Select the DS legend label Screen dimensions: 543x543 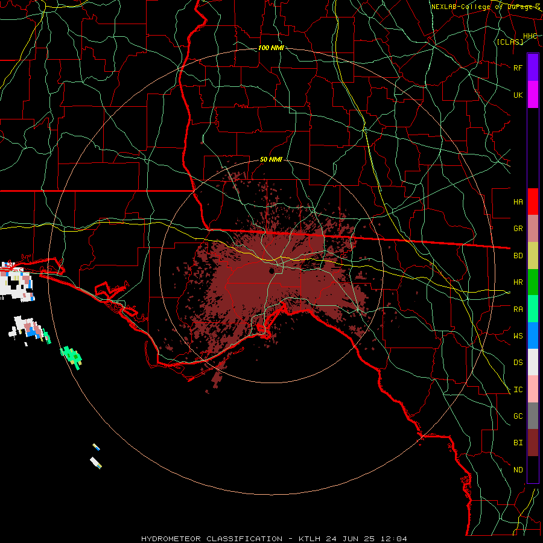pyautogui.click(x=518, y=363)
